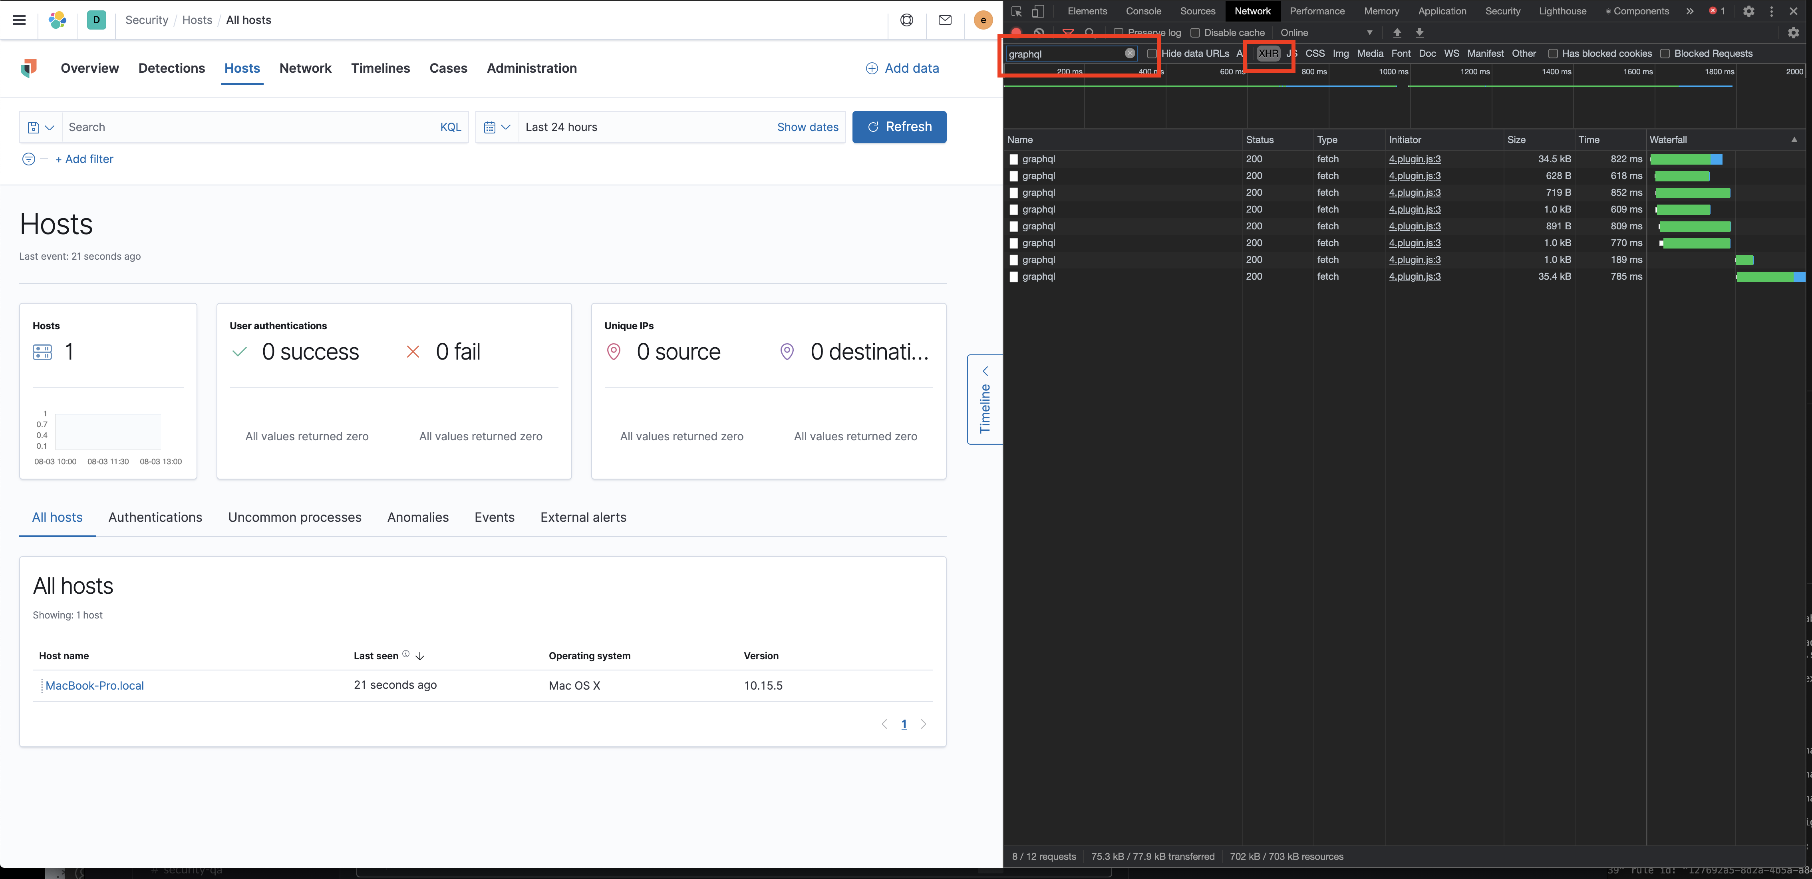Click the network filter funnel icon
The width and height of the screenshot is (1812, 879).
click(1067, 32)
